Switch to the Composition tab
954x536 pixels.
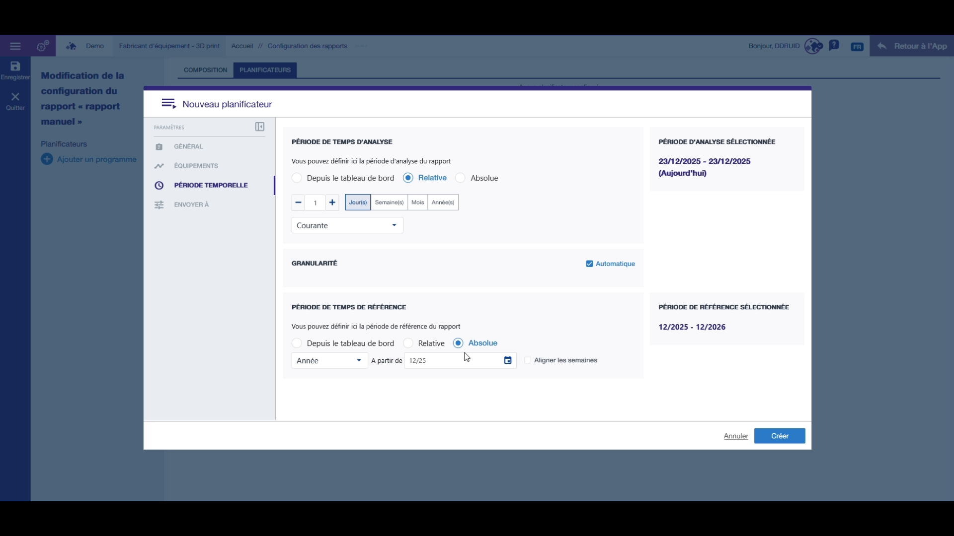pyautogui.click(x=205, y=70)
